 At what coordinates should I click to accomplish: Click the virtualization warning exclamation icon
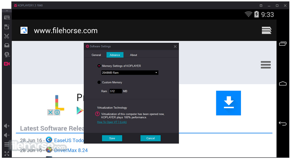(x=97, y=114)
